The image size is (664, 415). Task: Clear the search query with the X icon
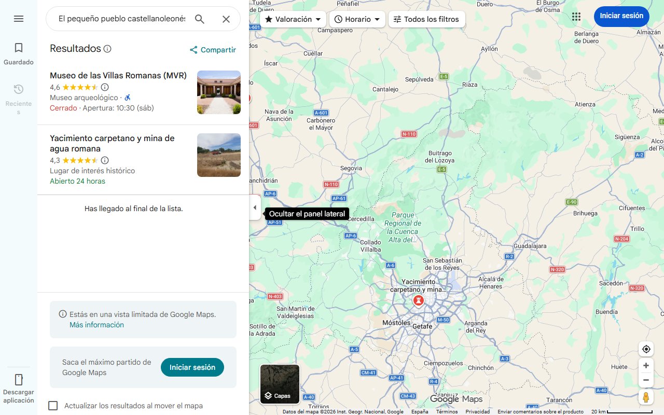(x=226, y=19)
